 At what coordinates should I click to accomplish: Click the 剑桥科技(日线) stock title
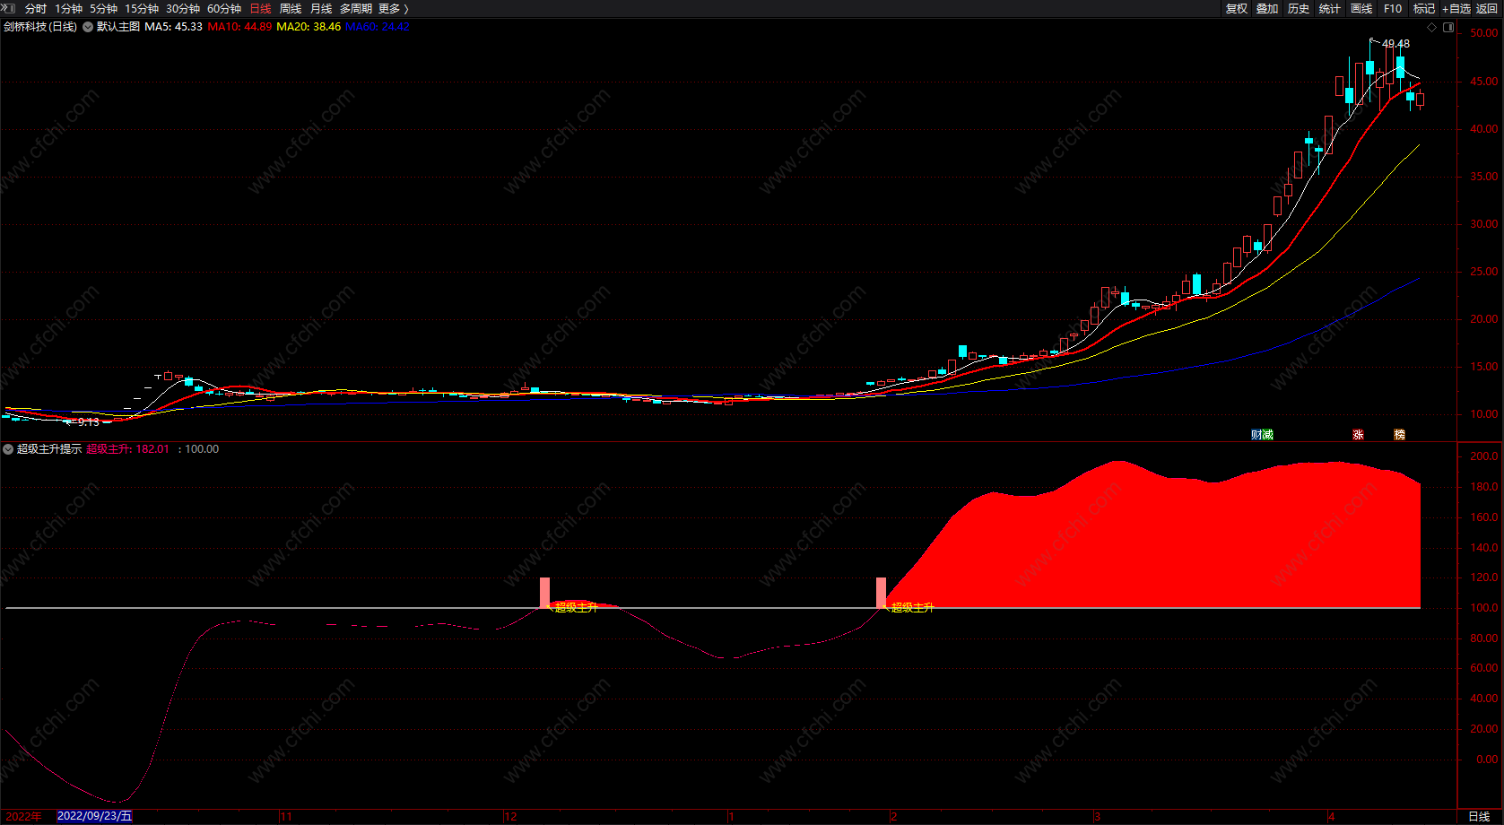[40, 27]
